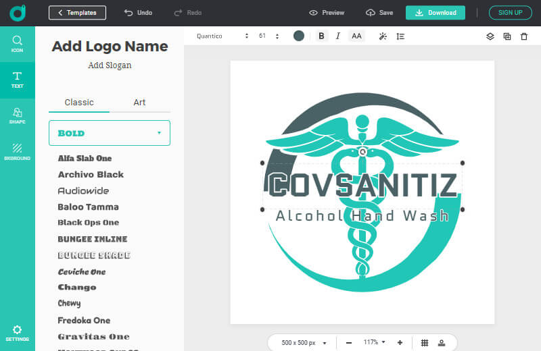
Task: Open line spacing options
Action: coord(400,36)
